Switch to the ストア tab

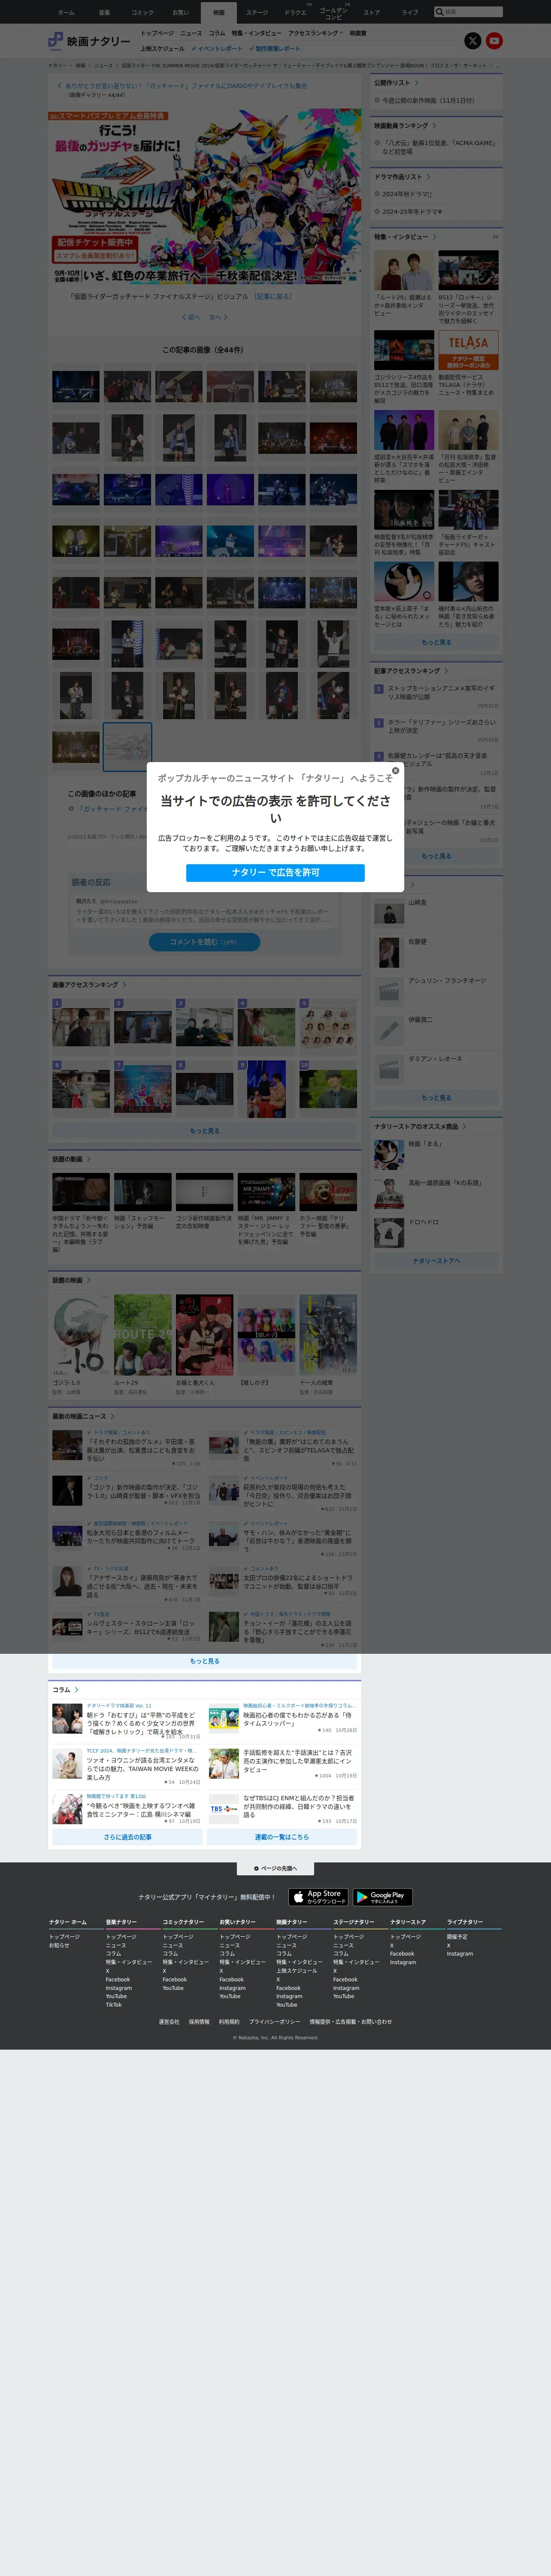pos(371,12)
